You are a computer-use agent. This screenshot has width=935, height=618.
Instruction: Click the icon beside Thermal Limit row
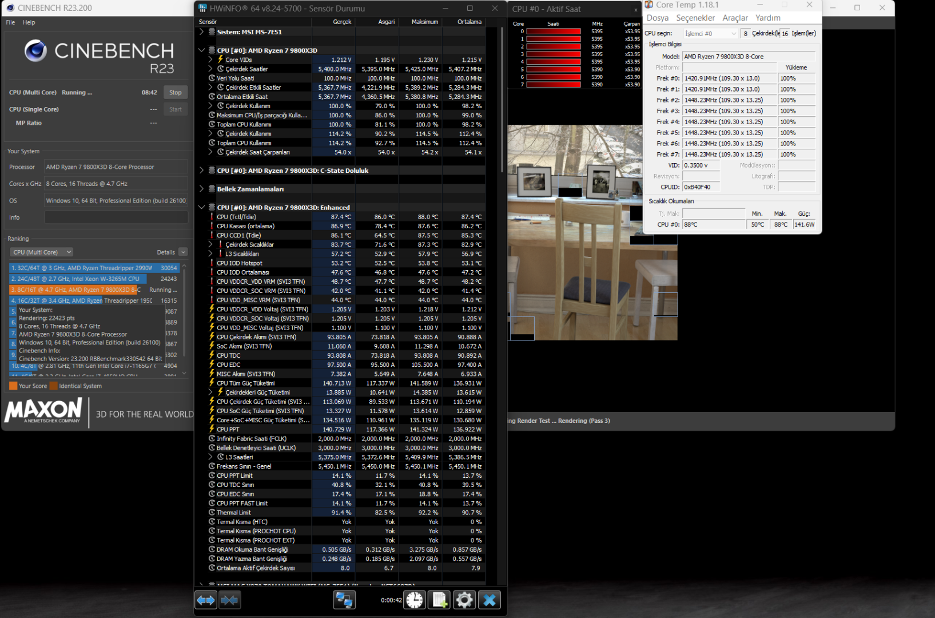click(212, 513)
